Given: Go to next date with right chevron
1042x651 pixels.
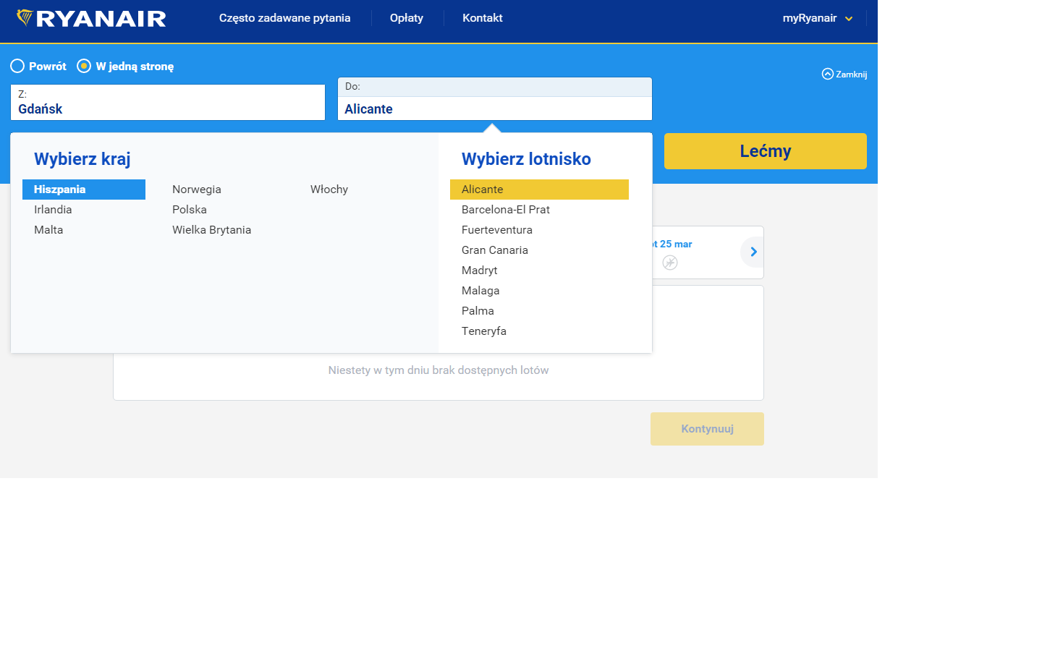Looking at the screenshot, I should click(x=753, y=252).
